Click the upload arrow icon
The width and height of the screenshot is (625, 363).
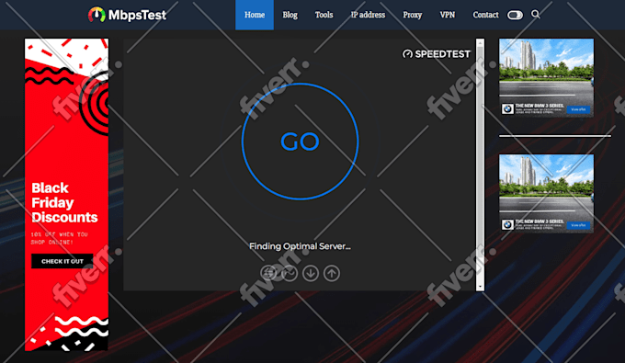coord(332,273)
